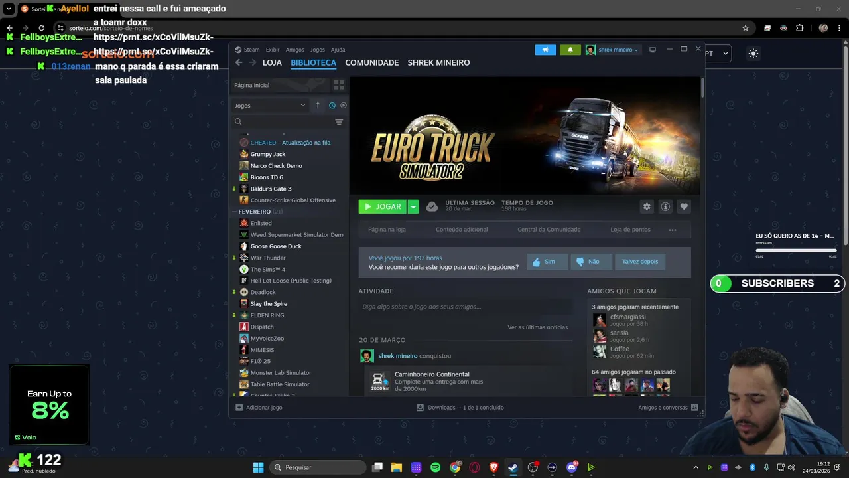Screen dimensions: 849x478
Task: Open play options dropdown next to Jogar
Action: tap(413, 206)
